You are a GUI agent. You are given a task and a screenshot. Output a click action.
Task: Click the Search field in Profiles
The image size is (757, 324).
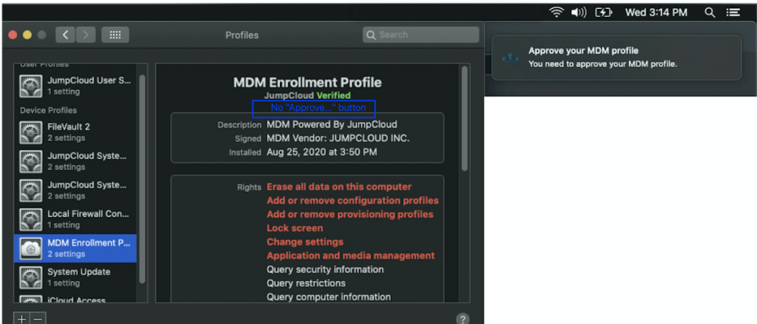[421, 35]
